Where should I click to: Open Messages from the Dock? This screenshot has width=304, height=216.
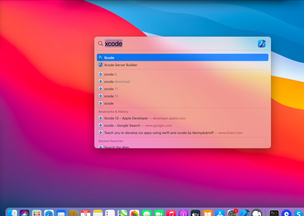(147, 213)
